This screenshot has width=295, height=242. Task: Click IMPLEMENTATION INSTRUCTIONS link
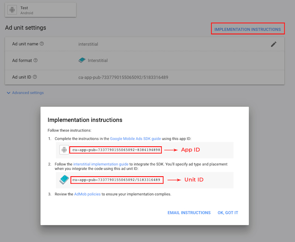coord(247,30)
